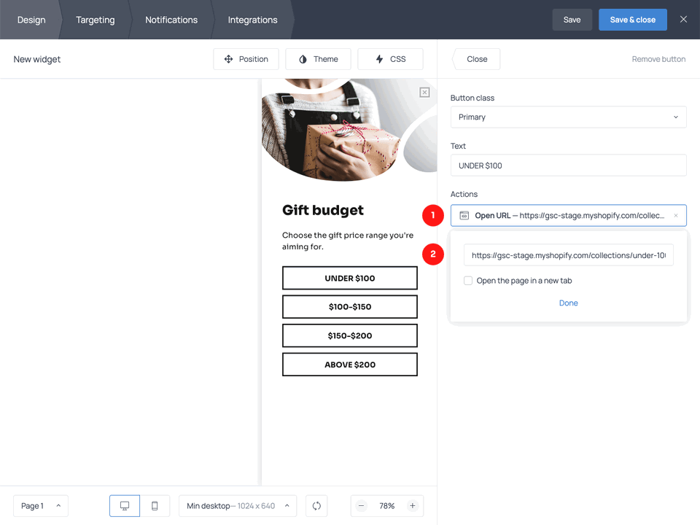700x525 pixels.
Task: Click the Open URL action icon
Action: pyautogui.click(x=464, y=215)
